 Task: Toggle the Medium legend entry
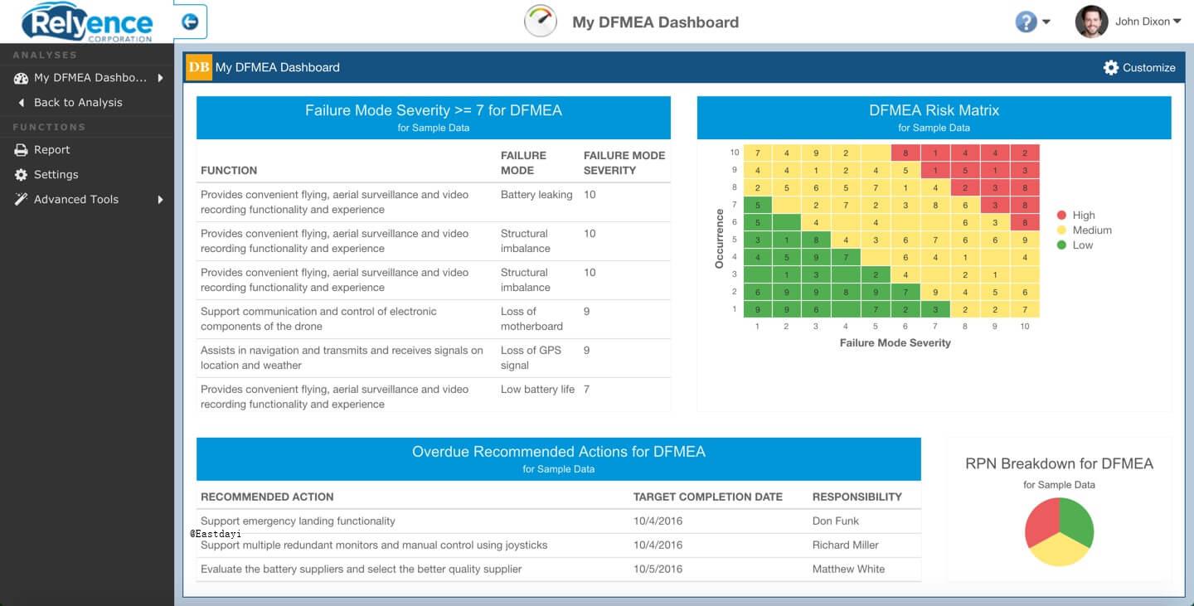pyautogui.click(x=1084, y=230)
